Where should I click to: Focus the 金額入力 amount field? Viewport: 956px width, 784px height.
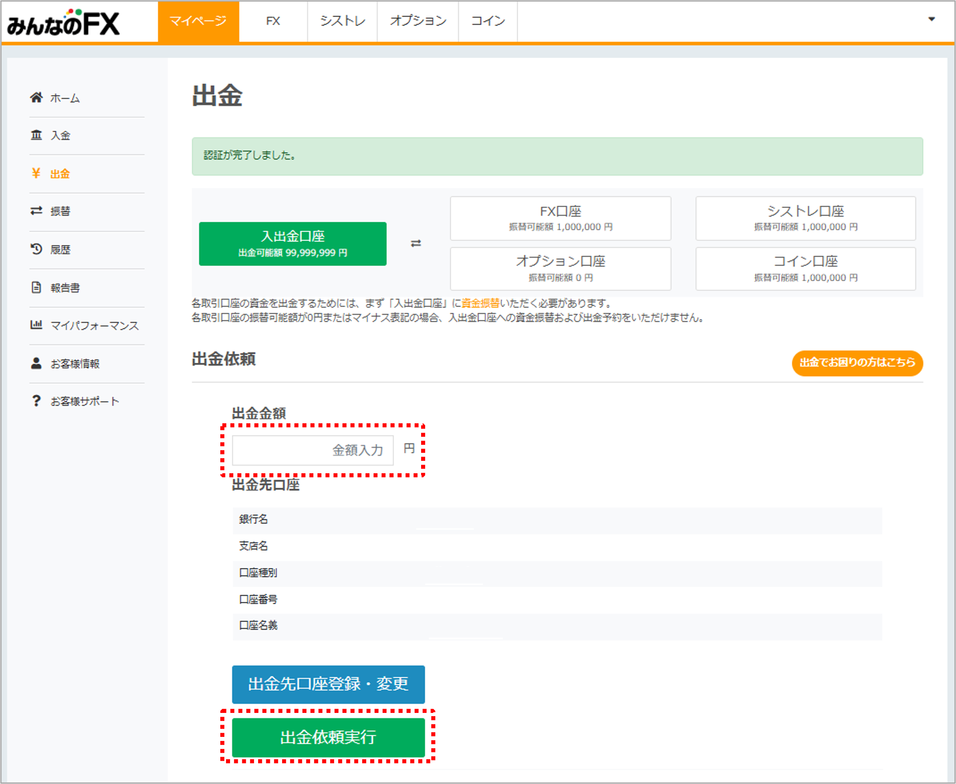pyautogui.click(x=313, y=450)
